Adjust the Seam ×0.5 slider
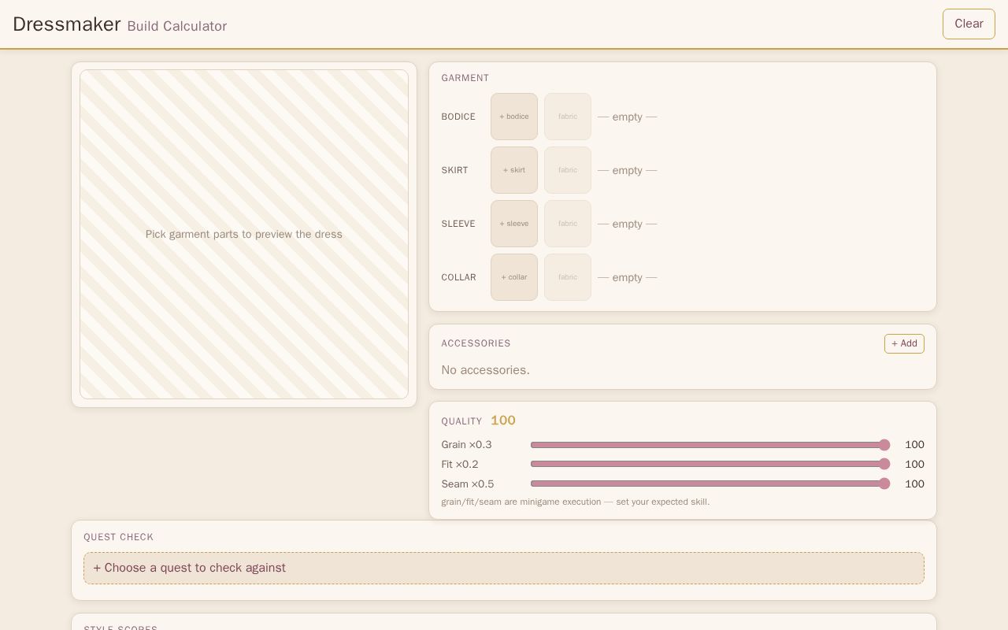Viewport: 1008px width, 630px height. coord(710,484)
